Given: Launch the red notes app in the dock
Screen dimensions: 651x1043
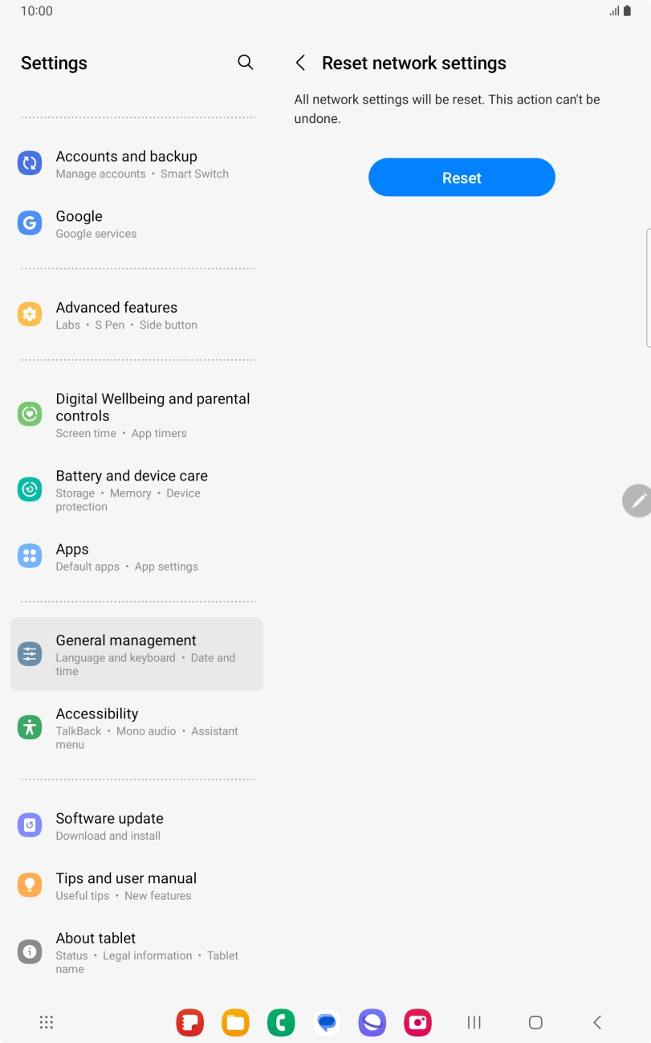Looking at the screenshot, I should (190, 1022).
